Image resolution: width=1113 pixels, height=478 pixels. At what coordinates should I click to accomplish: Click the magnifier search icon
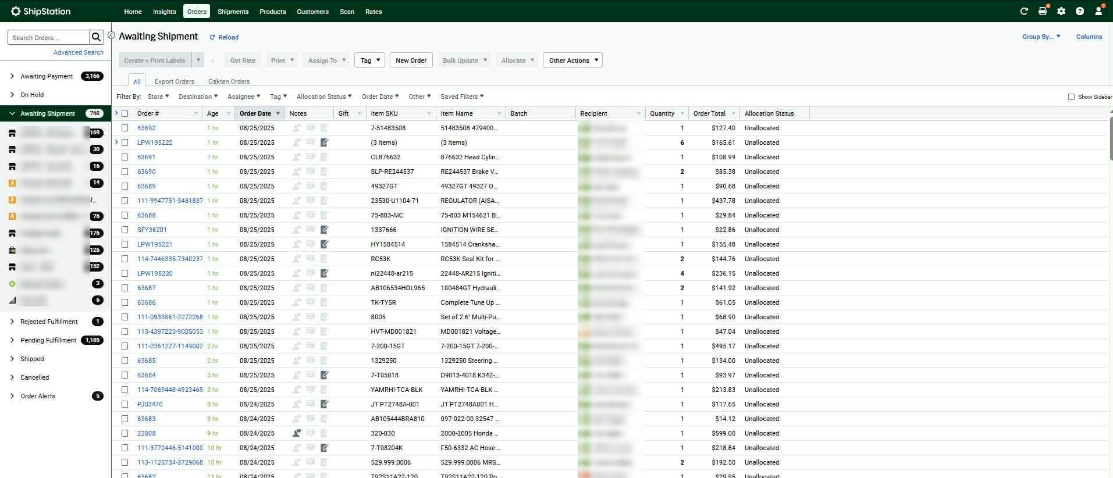[97, 37]
